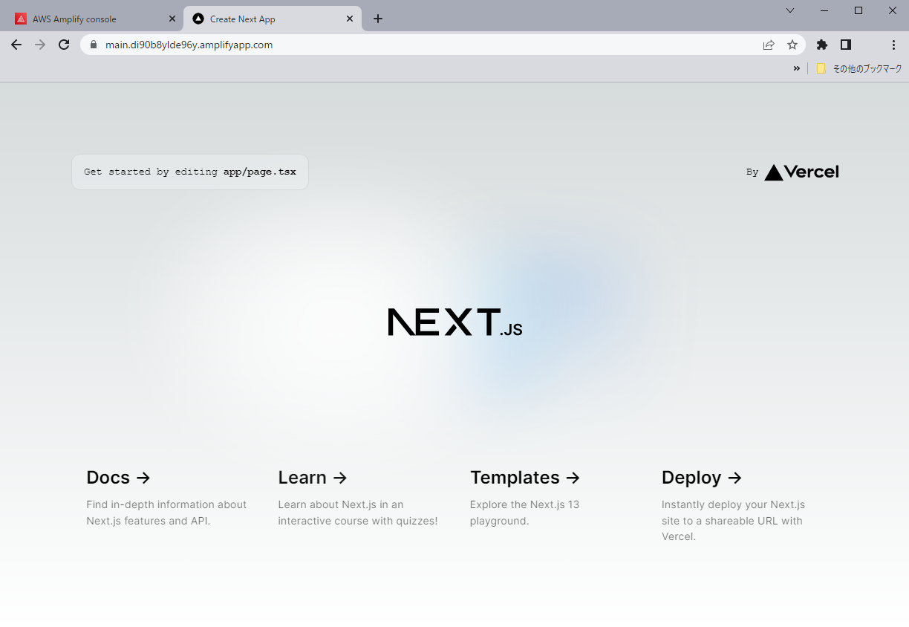
Task: Open Chrome's three-dot menu
Action: click(x=893, y=45)
